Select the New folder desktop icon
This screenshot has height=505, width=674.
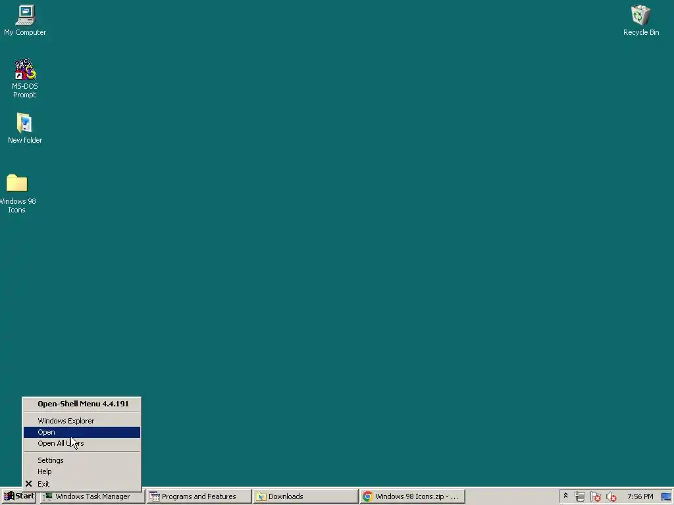[x=25, y=128]
